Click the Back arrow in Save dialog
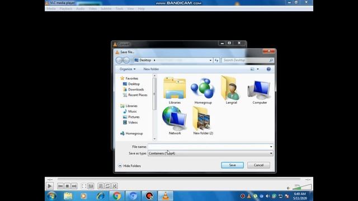The height and width of the screenshot is (201, 358). pos(119,60)
